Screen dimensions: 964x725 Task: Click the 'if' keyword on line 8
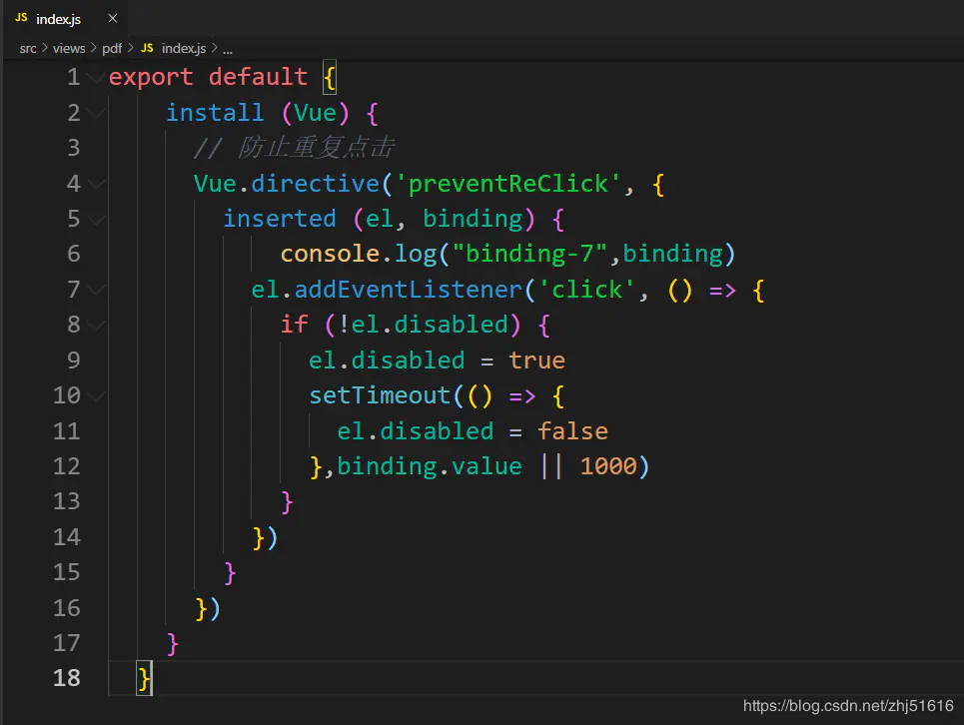pos(295,325)
